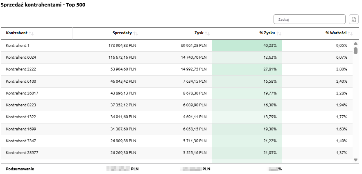
Task: Click the 21,22% profit percentage cell
Action: point(247,141)
